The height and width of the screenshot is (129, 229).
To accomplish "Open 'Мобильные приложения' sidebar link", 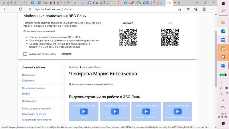I will click(x=37, y=120).
